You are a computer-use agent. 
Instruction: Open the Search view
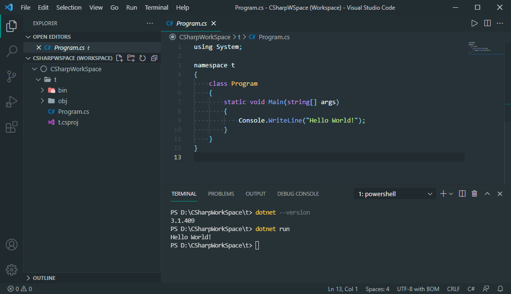click(x=11, y=51)
